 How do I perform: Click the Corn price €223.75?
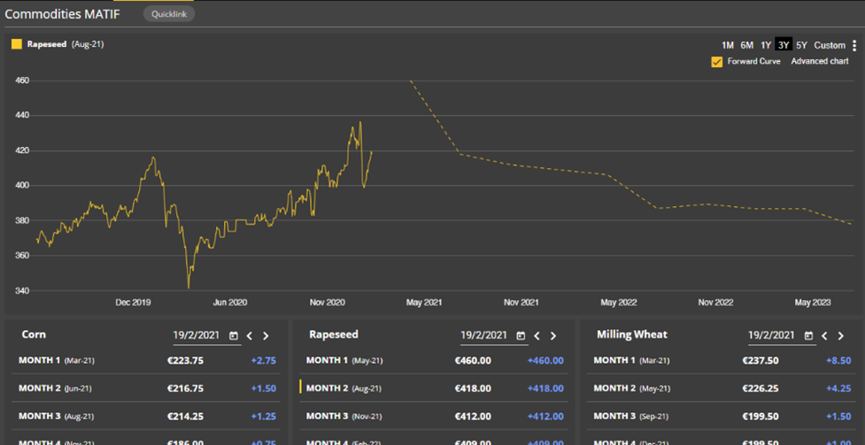coord(185,361)
